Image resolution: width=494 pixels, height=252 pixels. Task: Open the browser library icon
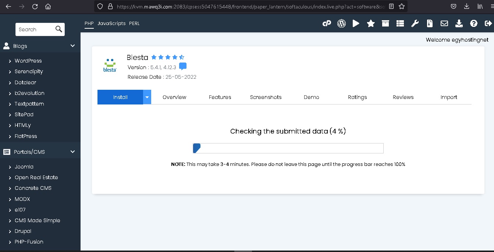coord(480,7)
